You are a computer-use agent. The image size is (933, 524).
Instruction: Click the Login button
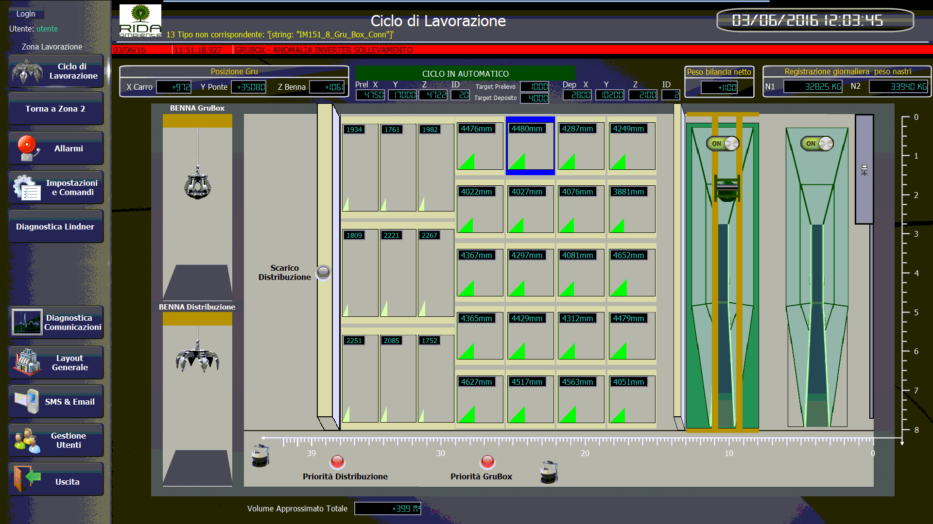coord(26,14)
